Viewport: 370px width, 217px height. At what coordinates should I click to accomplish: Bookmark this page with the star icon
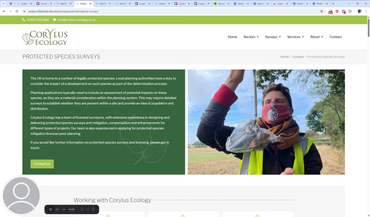[x=321, y=11]
